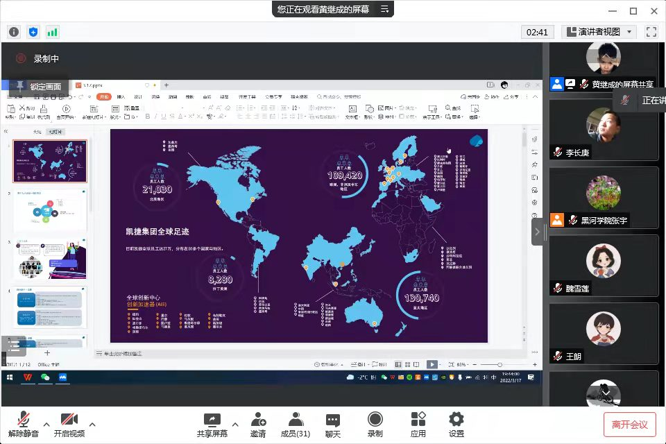Open the 邀请 invite icon
666x444 pixels.
click(x=258, y=425)
